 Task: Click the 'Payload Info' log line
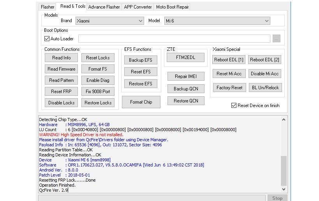(x=100, y=145)
